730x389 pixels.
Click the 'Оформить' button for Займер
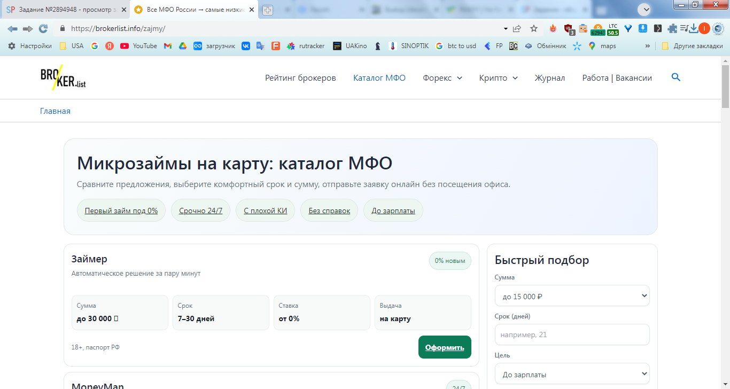[445, 347]
